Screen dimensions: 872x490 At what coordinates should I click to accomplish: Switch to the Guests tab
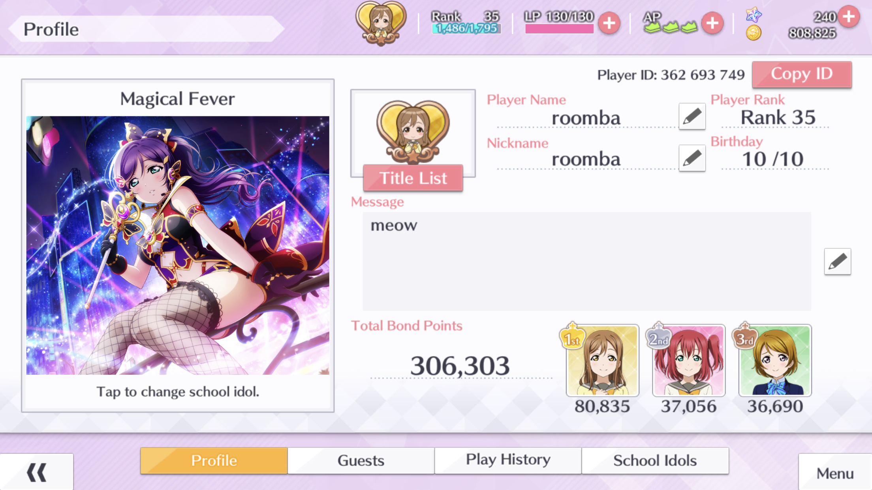361,460
